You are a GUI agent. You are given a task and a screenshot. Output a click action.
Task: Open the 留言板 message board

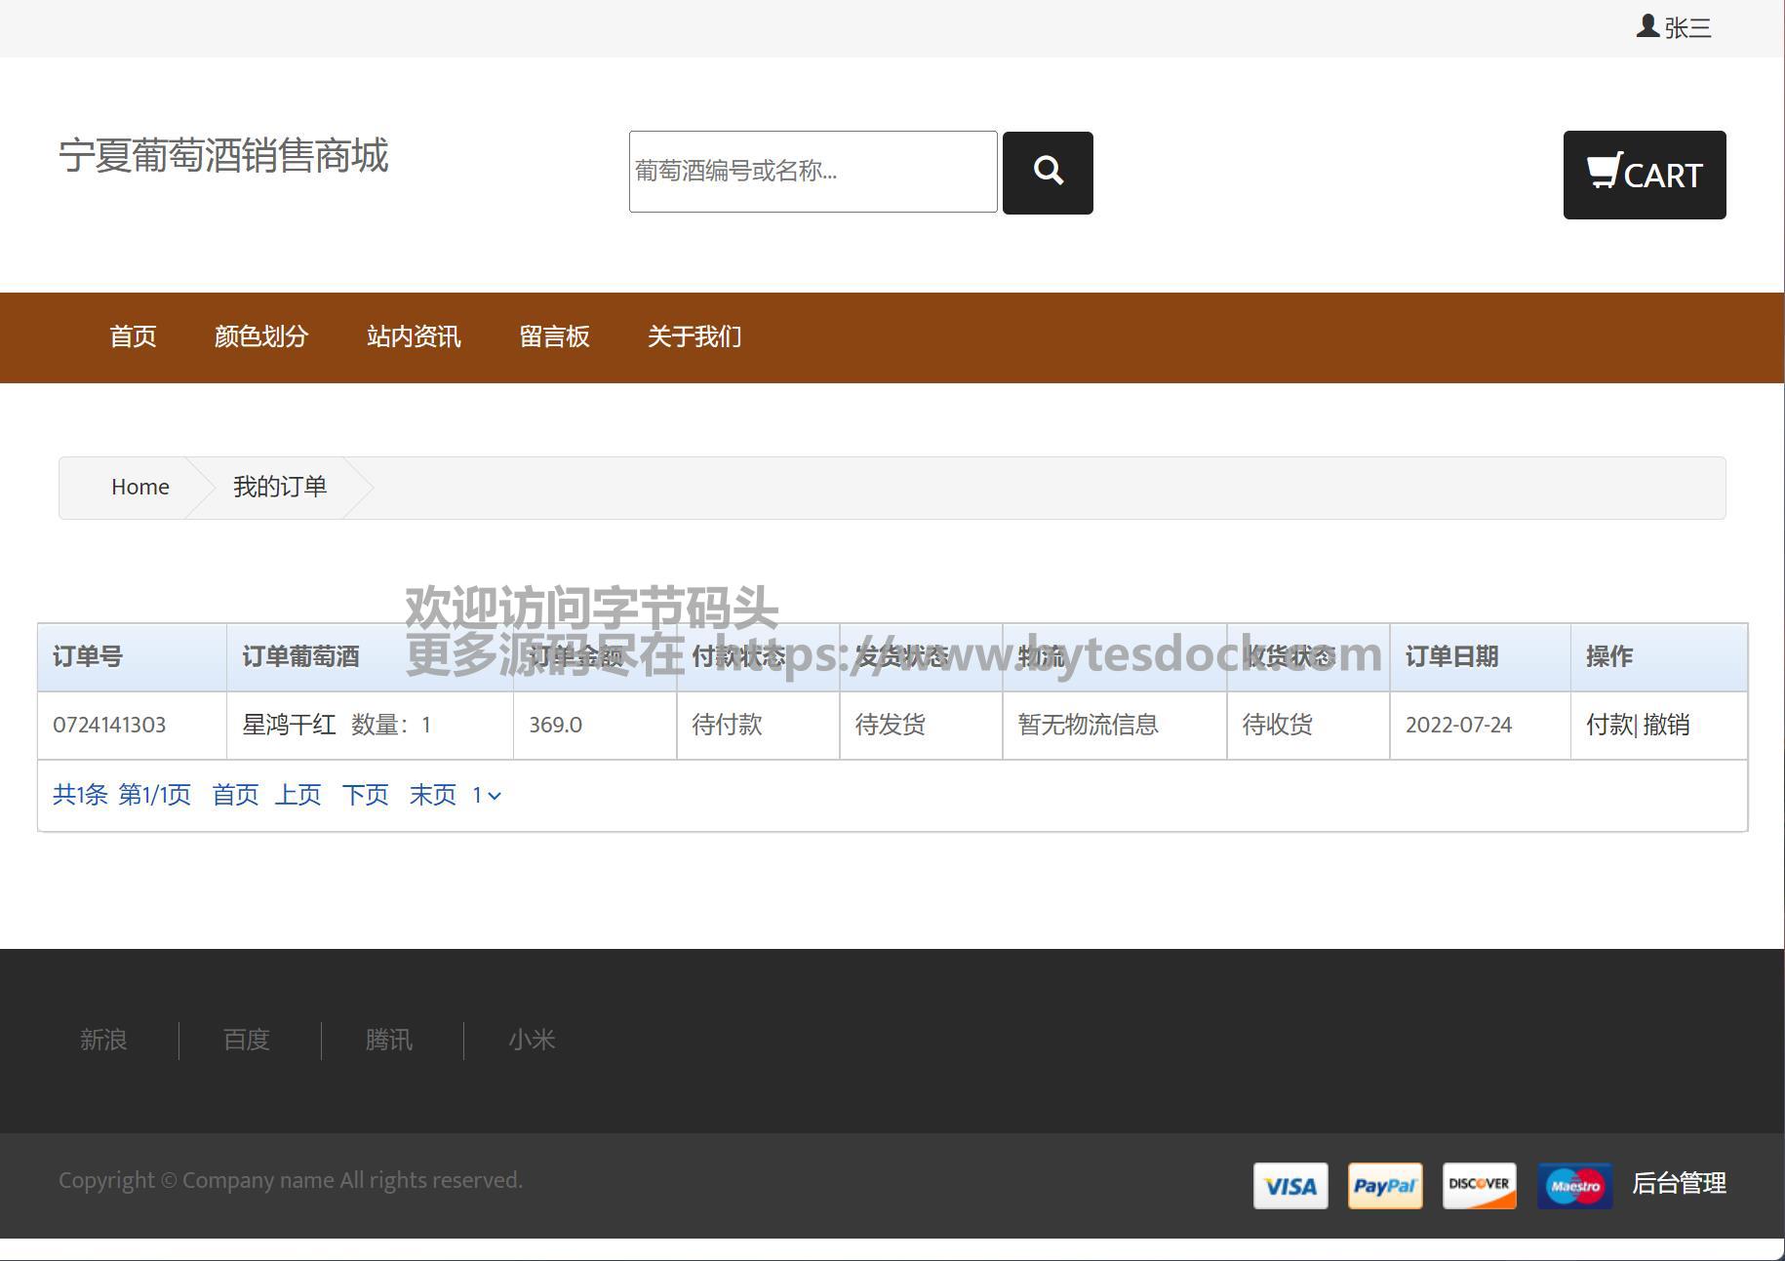tap(554, 337)
